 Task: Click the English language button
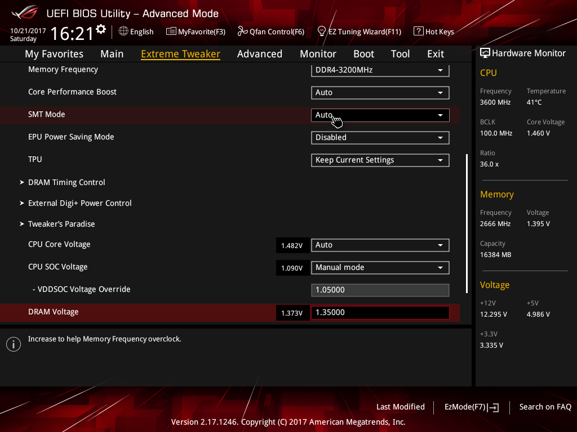point(136,31)
